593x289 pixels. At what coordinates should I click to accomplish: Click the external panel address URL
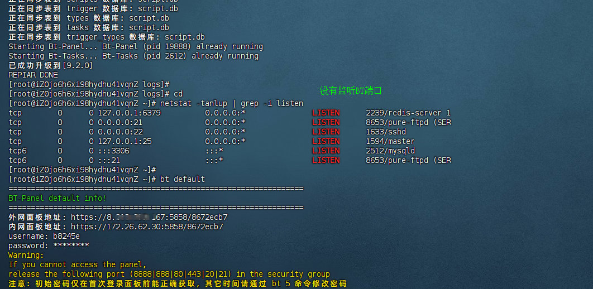149,217
